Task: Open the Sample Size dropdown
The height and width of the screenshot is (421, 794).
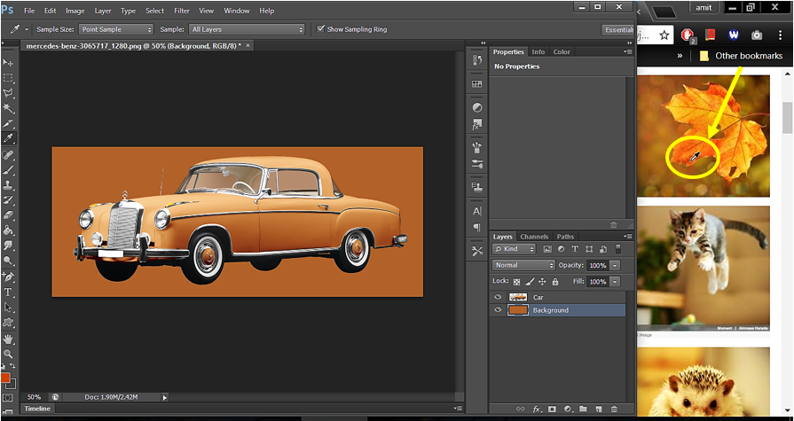Action: click(x=115, y=29)
